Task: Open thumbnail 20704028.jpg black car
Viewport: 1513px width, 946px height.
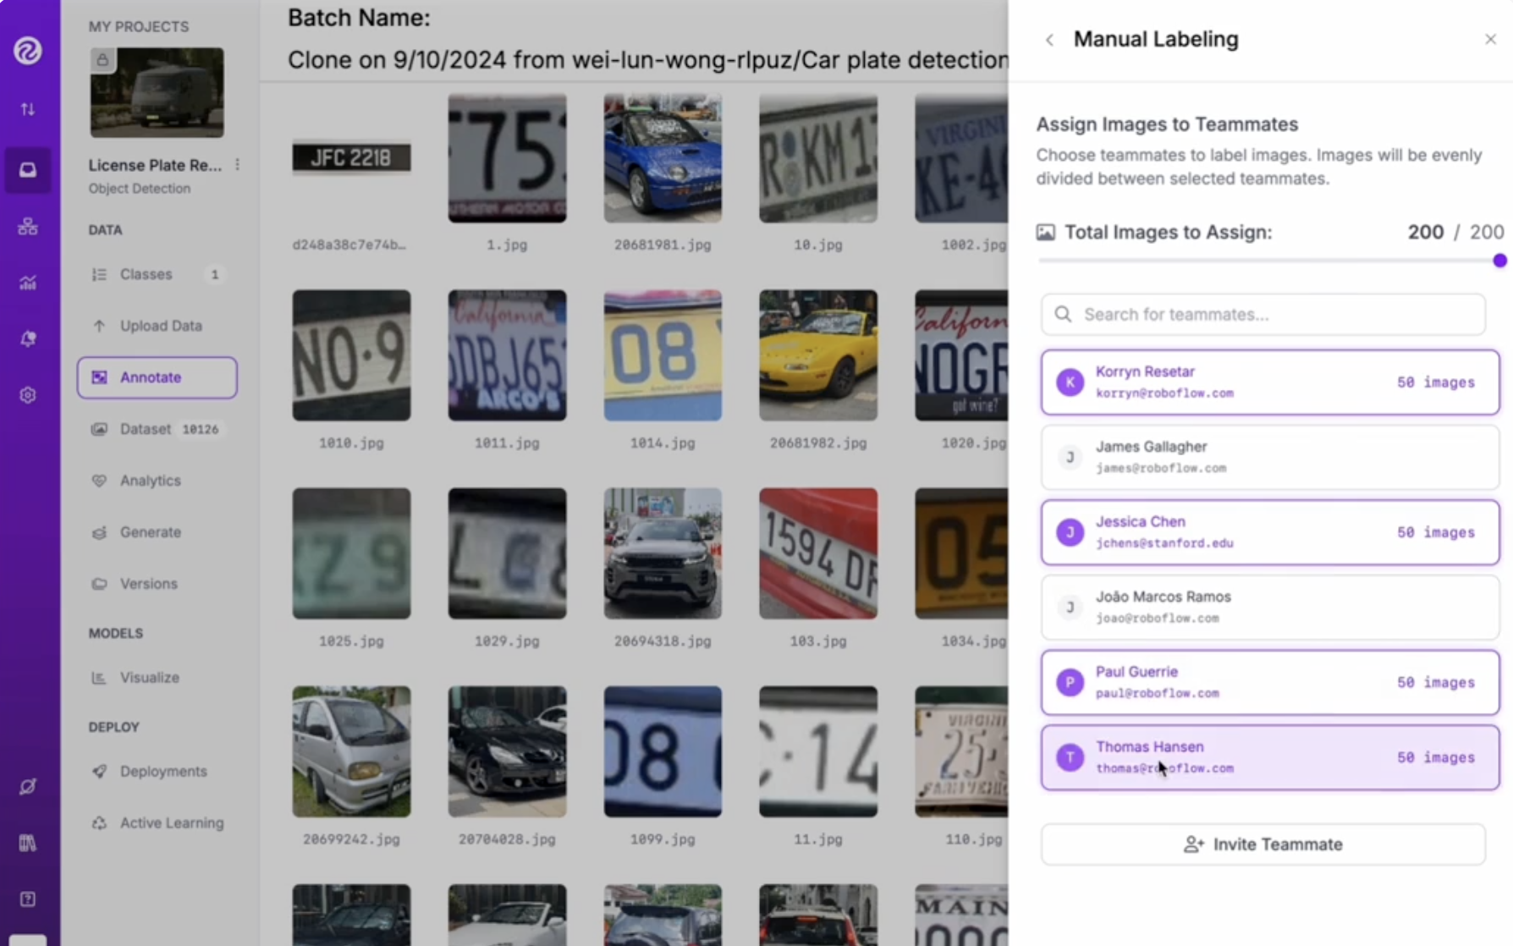Action: (507, 751)
